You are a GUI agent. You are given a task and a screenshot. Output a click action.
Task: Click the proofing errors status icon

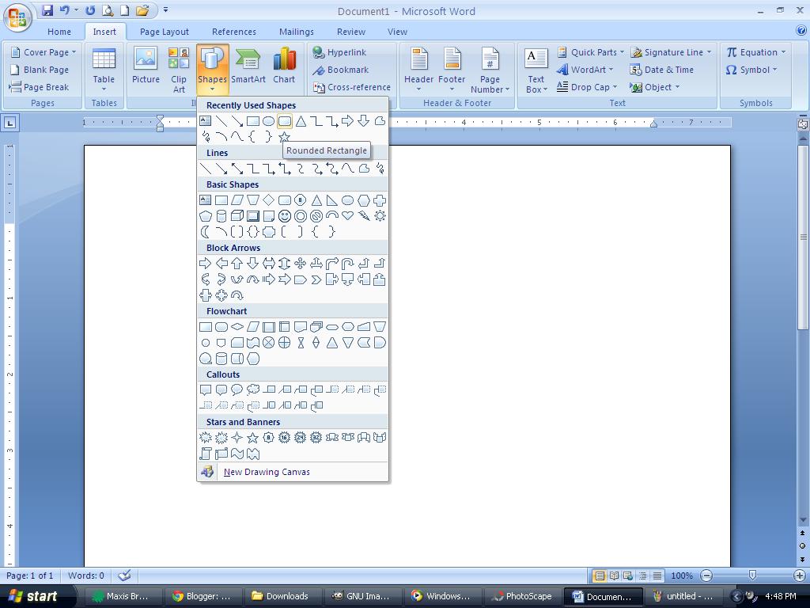pos(124,576)
